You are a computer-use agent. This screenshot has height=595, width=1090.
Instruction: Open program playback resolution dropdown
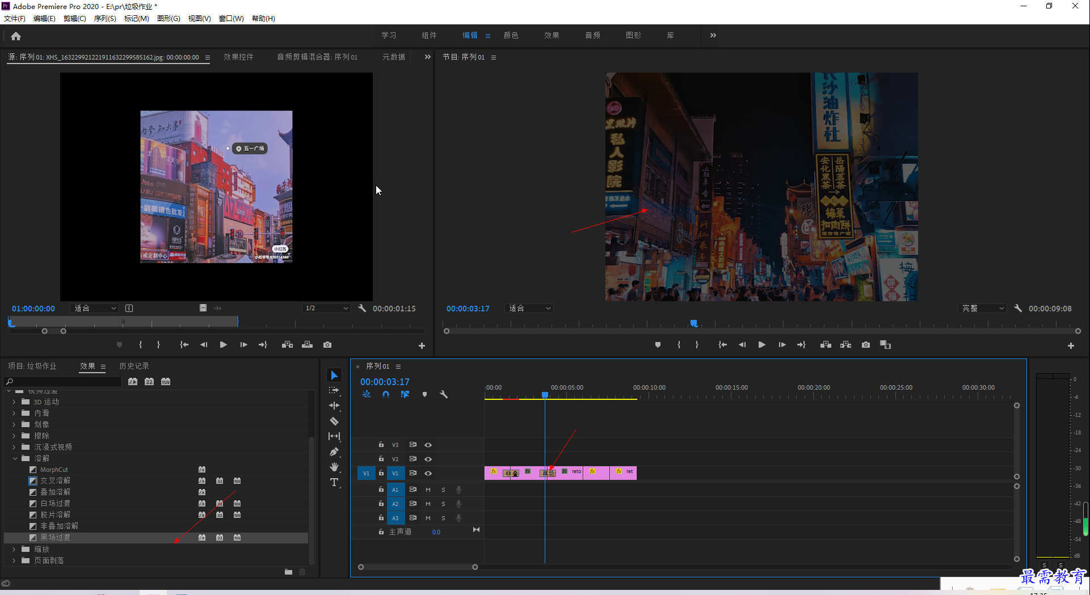[983, 308]
